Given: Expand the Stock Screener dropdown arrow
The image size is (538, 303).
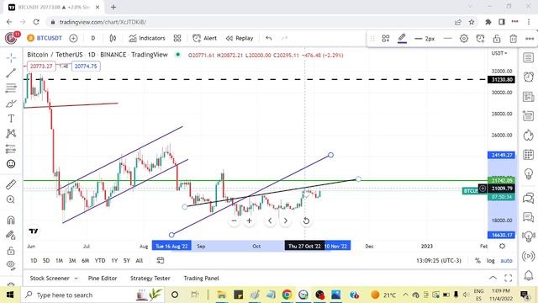Looking at the screenshot, I should tap(76, 279).
